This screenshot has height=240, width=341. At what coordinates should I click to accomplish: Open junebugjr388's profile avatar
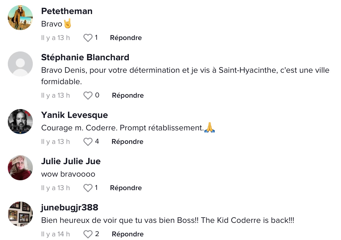point(20,214)
